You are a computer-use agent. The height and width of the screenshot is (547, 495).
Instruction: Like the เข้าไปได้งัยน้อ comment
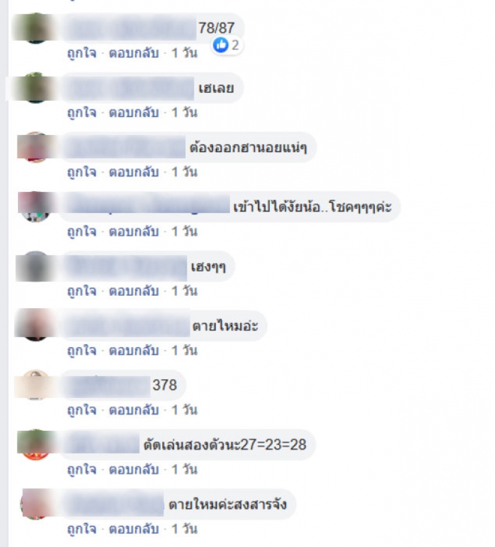82,231
